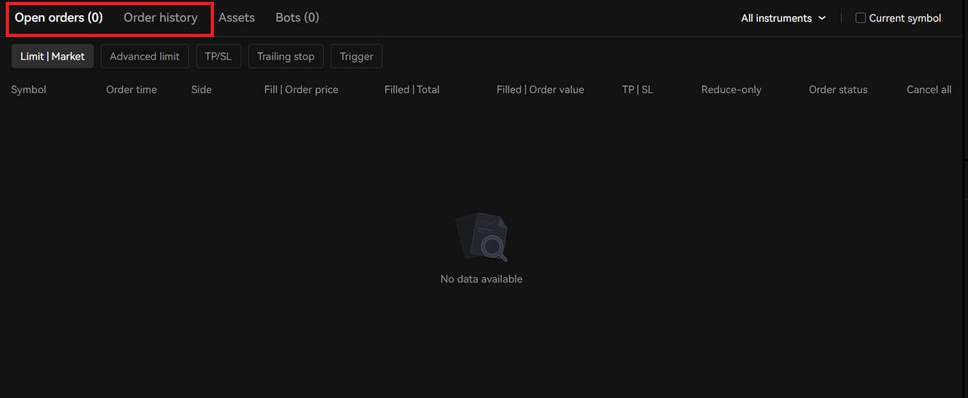Choose the Advanced limit order filter
This screenshot has height=398, width=968.
144,56
